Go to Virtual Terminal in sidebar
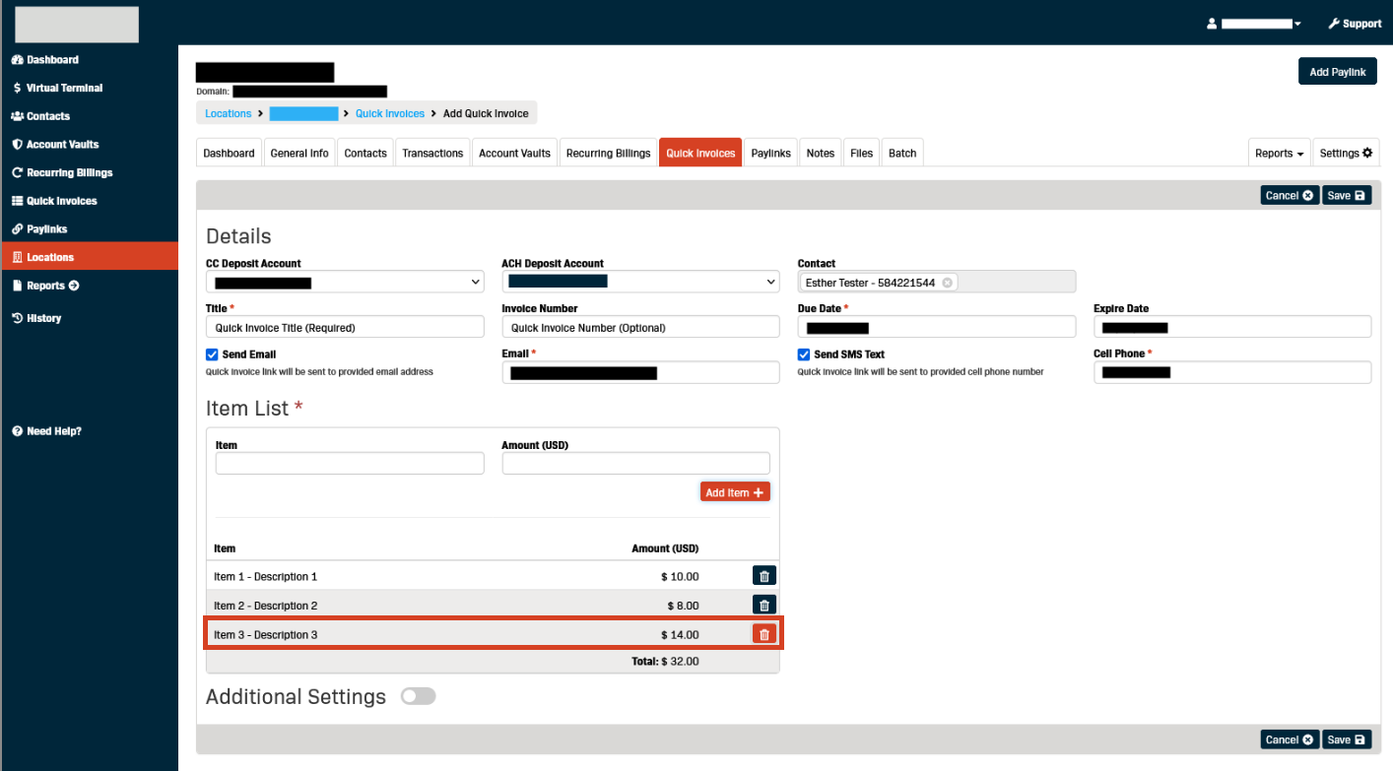The image size is (1393, 771). [57, 88]
